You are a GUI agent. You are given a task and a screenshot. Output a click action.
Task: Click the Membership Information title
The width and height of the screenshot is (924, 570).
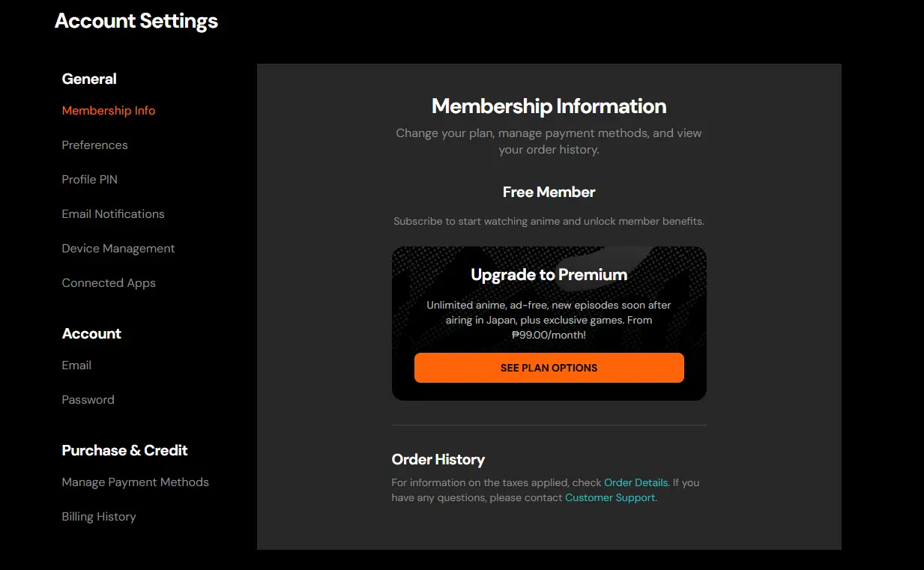click(549, 106)
